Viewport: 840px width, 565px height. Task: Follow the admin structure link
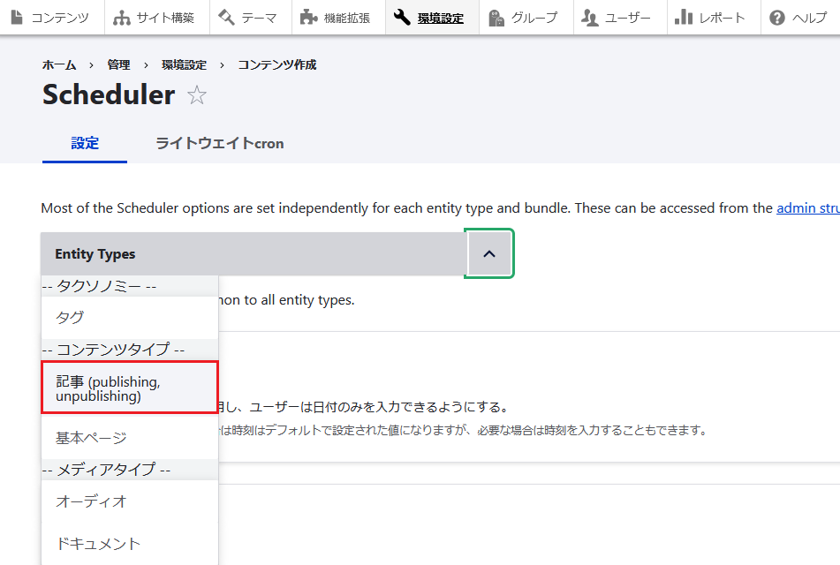coord(807,207)
